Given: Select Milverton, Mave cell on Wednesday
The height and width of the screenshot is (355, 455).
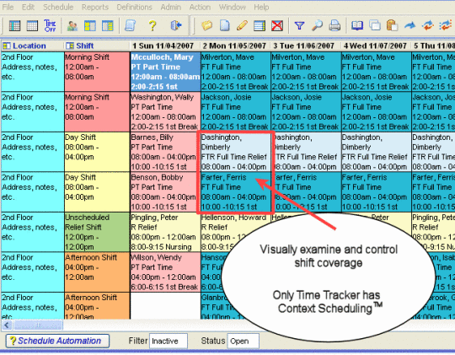Looking at the screenshot, I should (377, 72).
